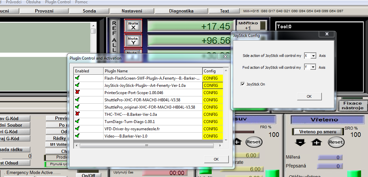368x177 pixels.
Task: Click the Vreteno po smeru button
Action: click(x=318, y=132)
